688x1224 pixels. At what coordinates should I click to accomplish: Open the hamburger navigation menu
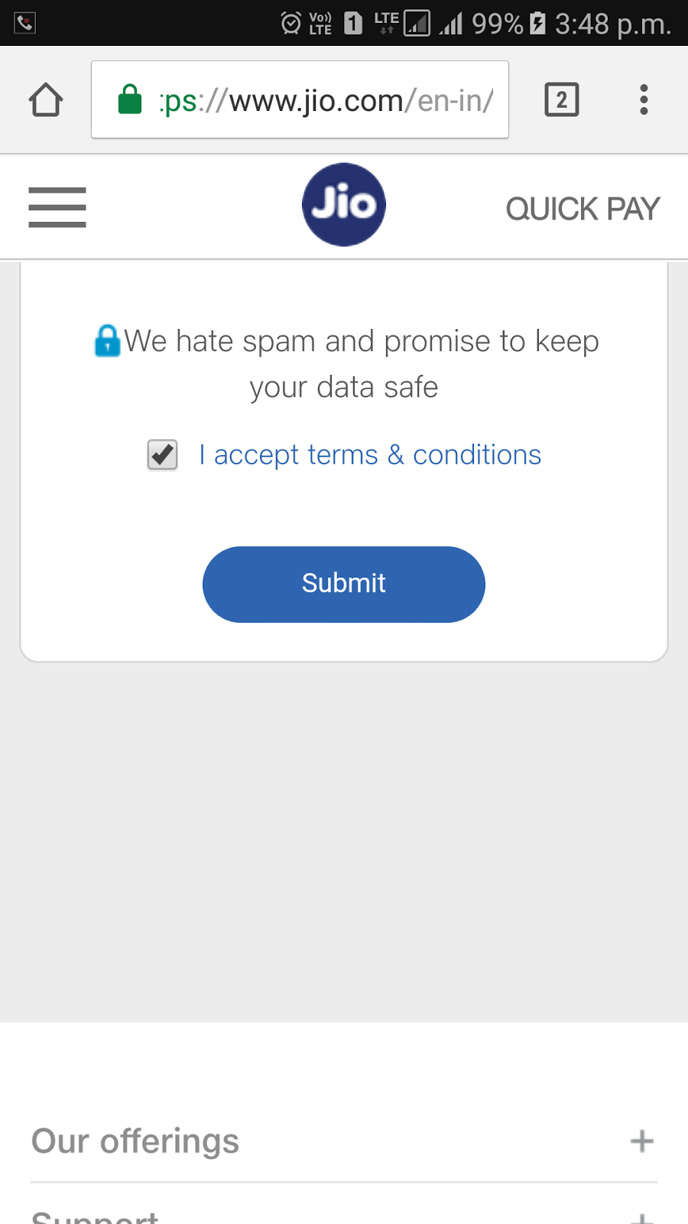click(57, 207)
